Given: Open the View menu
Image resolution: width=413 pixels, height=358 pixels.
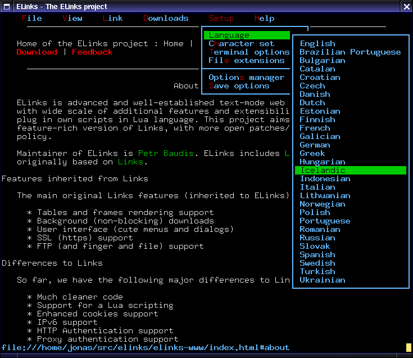Looking at the screenshot, I should tap(72, 18).
